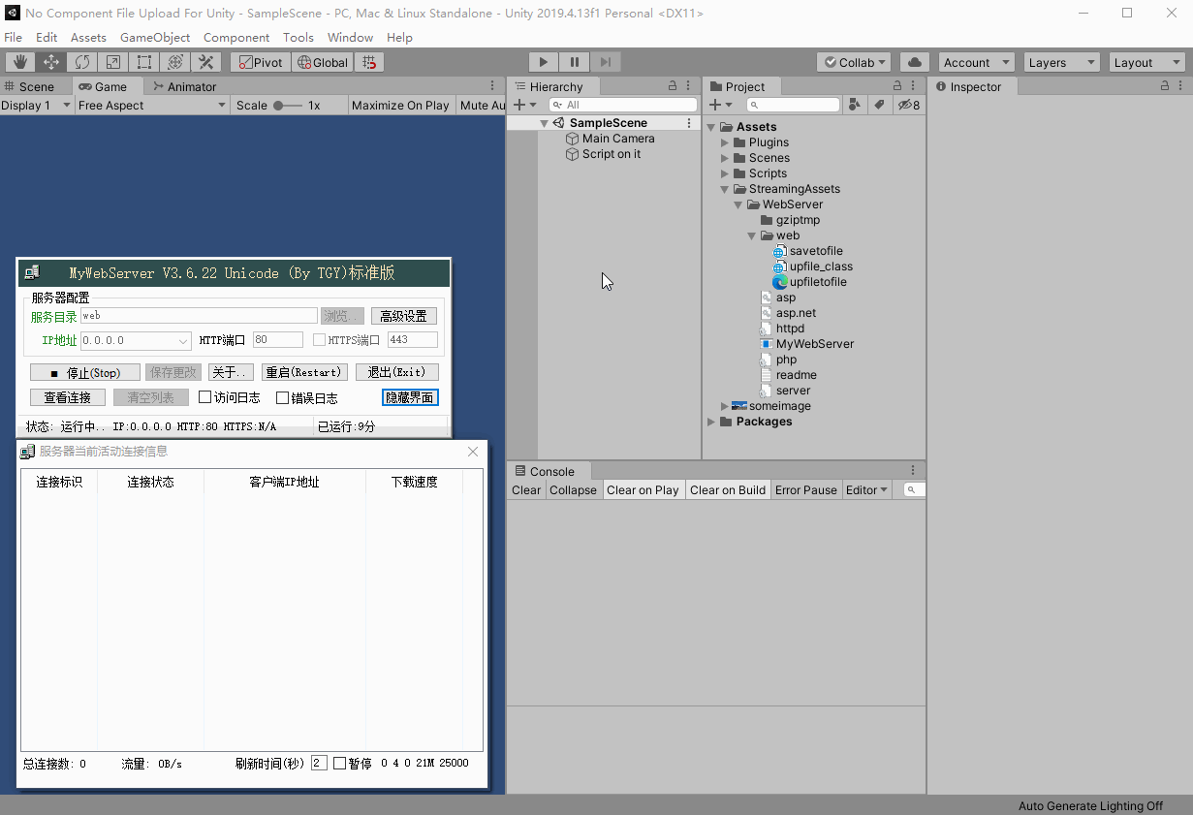Open the Layout dropdown
Image resolution: width=1193 pixels, height=815 pixels.
click(1147, 62)
